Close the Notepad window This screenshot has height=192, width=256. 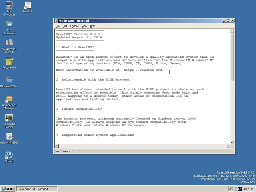[232, 21]
